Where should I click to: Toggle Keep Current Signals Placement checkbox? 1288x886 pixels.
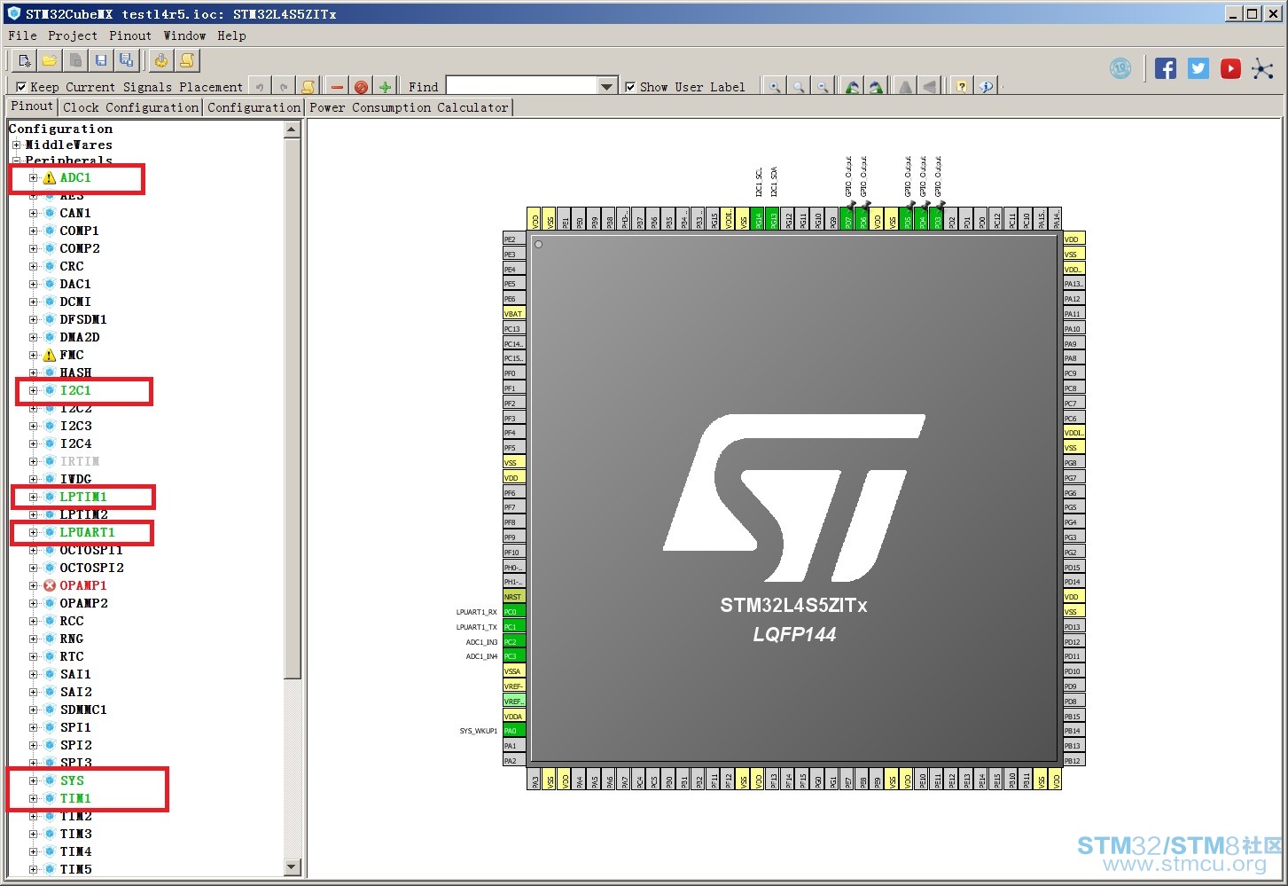[x=21, y=87]
